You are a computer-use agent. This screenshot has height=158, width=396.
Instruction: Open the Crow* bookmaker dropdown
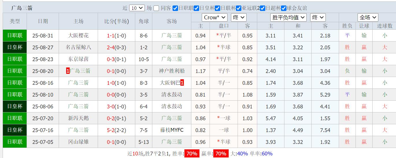[x=214, y=17]
